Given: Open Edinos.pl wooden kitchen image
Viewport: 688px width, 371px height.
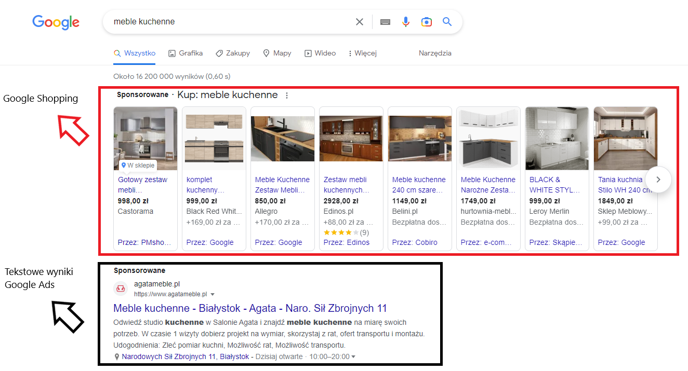Looking at the screenshot, I should pyautogui.click(x=351, y=138).
